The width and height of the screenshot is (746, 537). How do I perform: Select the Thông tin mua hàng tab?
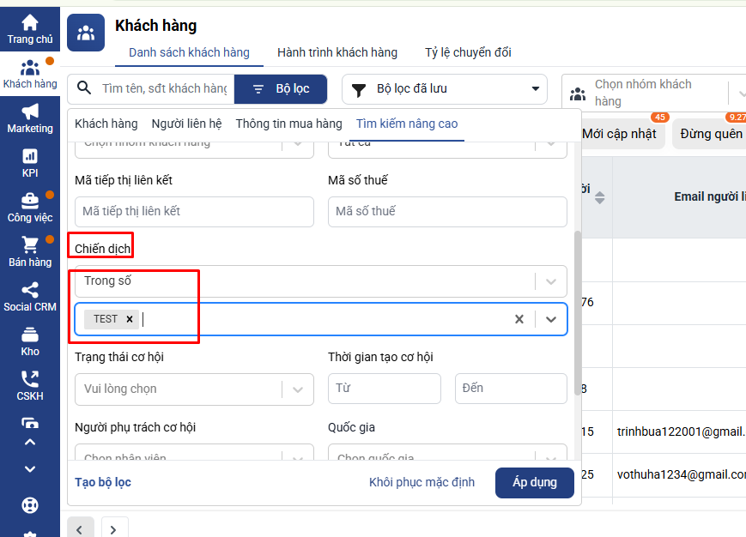click(288, 124)
